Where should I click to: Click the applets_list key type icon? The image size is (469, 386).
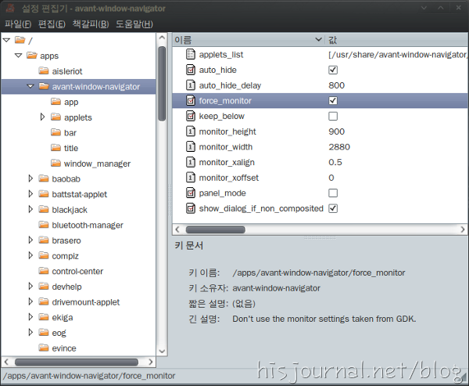[x=191, y=54]
